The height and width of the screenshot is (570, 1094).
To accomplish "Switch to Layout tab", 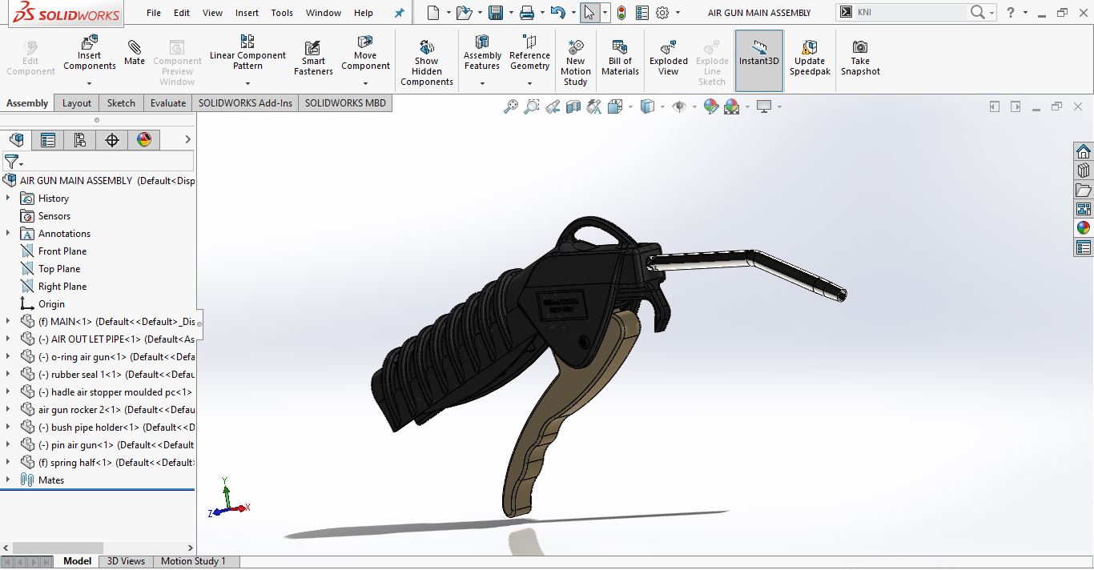I will pyautogui.click(x=77, y=102).
